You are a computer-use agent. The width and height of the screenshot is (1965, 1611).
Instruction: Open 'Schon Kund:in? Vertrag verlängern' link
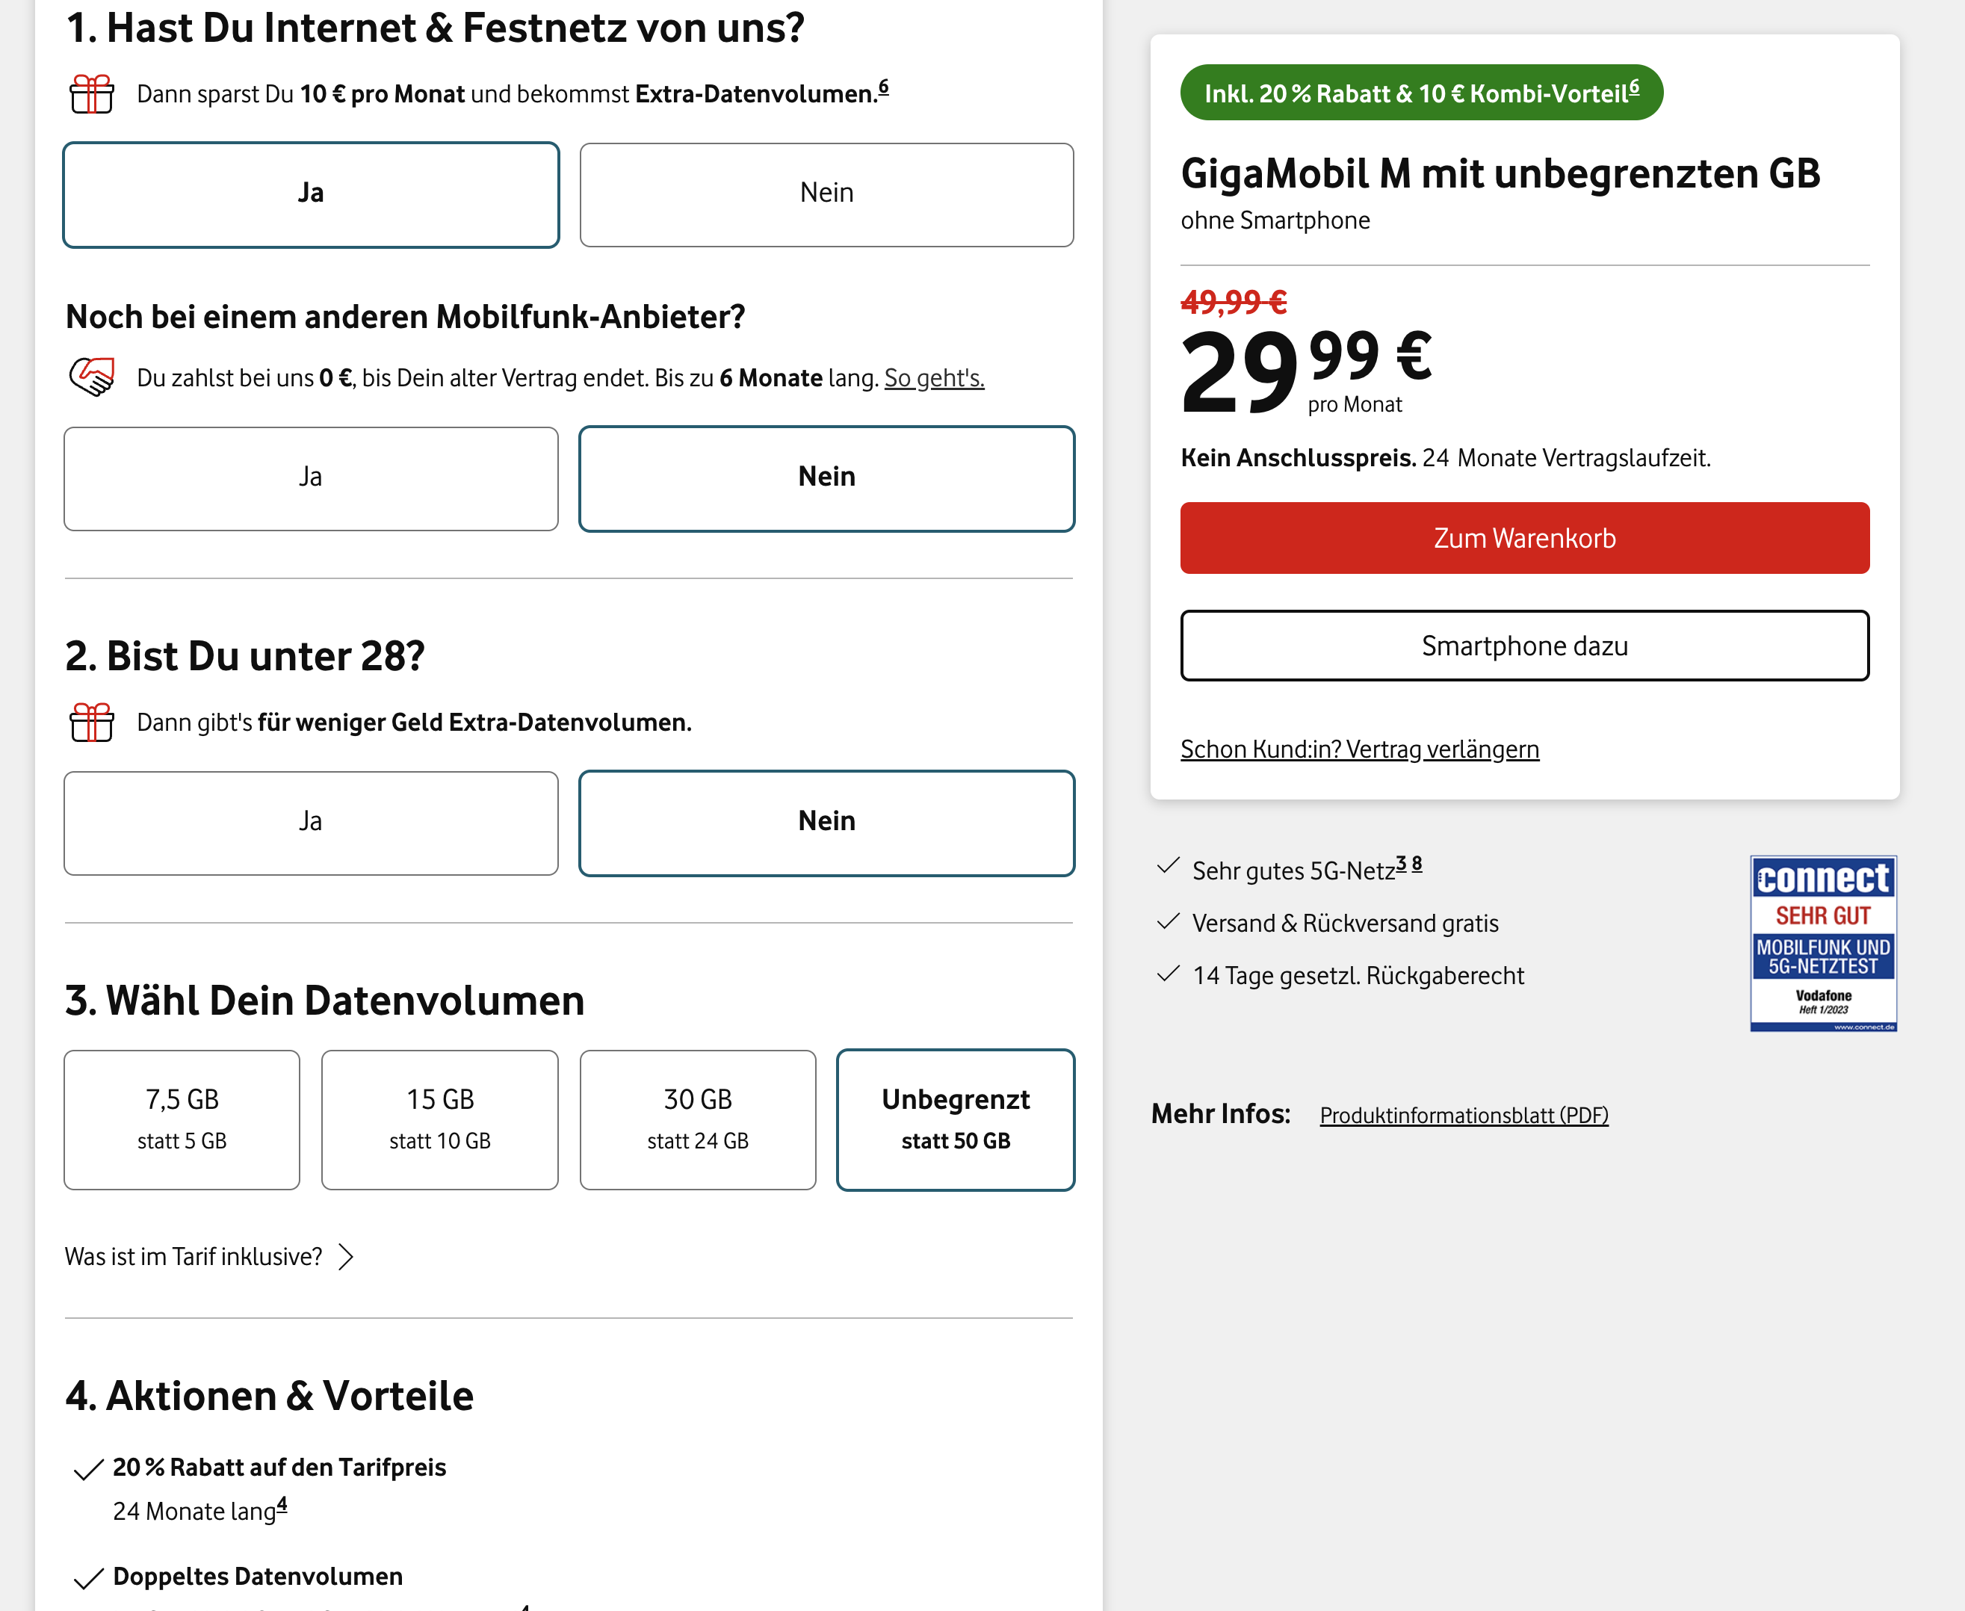pos(1359,749)
